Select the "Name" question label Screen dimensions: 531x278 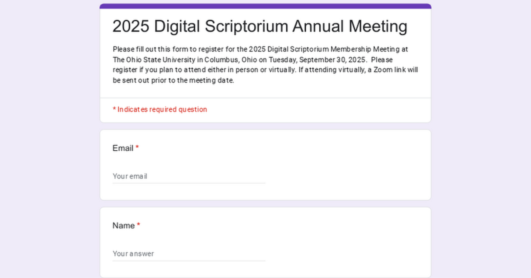[123, 226]
